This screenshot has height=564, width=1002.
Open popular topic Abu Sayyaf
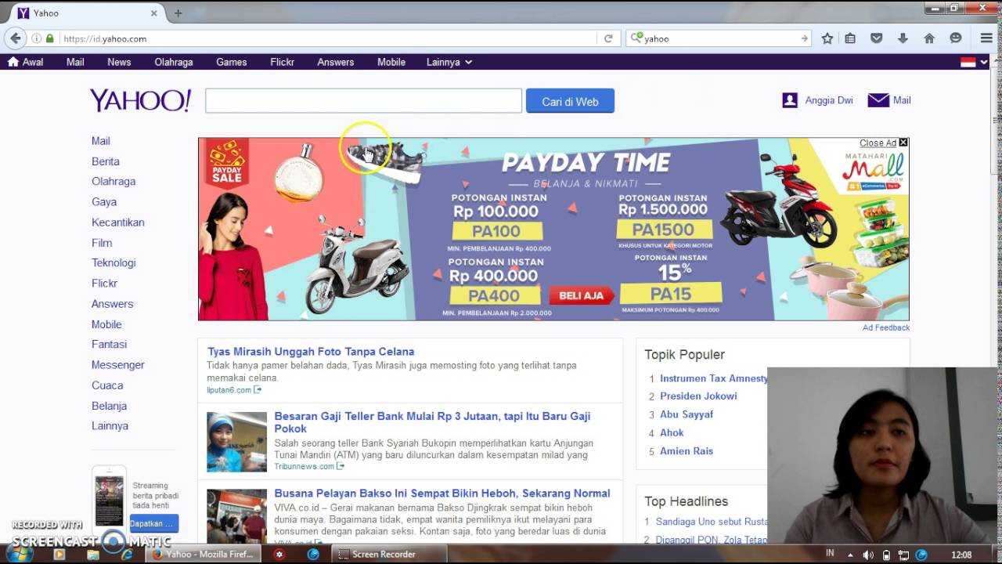(687, 414)
